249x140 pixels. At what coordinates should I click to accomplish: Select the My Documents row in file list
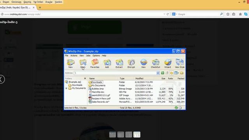137,86
